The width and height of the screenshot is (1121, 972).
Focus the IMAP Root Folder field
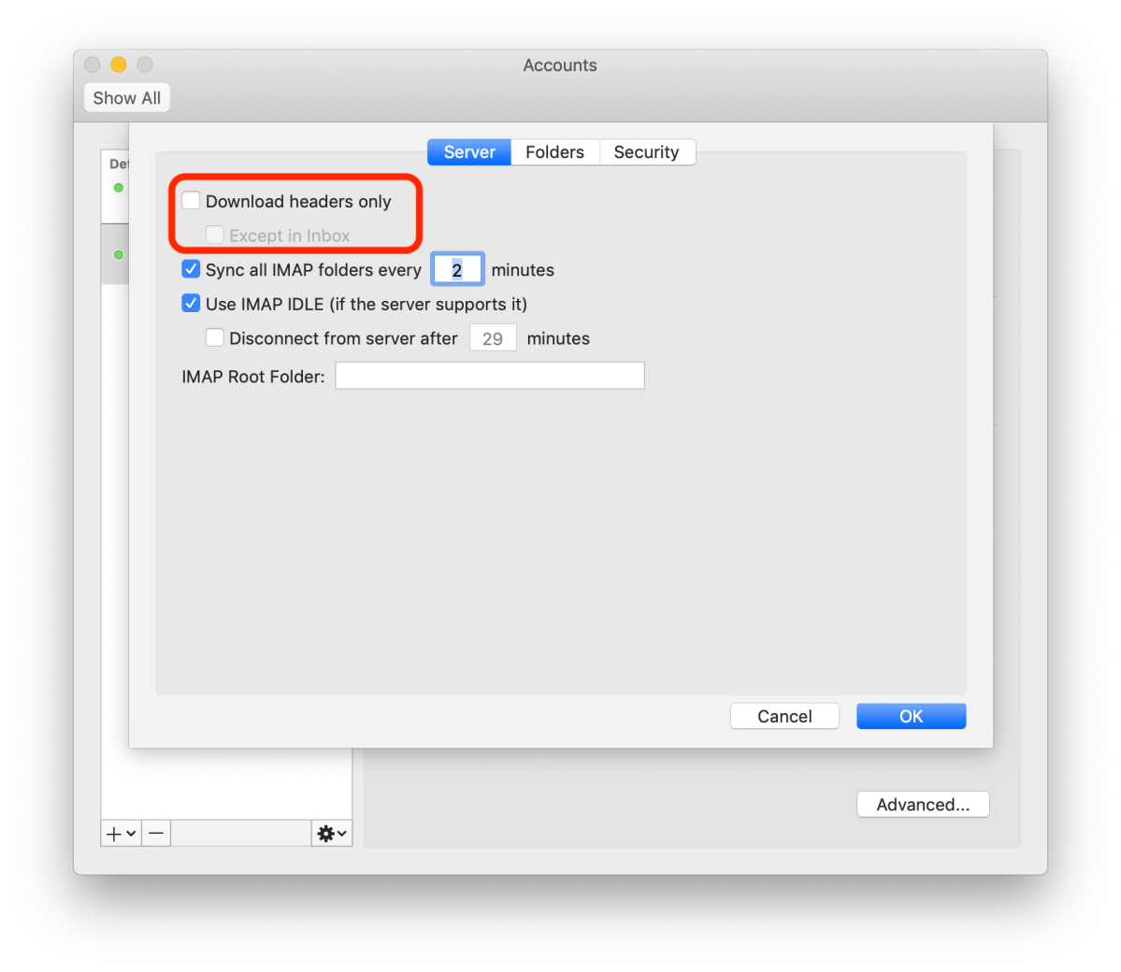click(490, 376)
